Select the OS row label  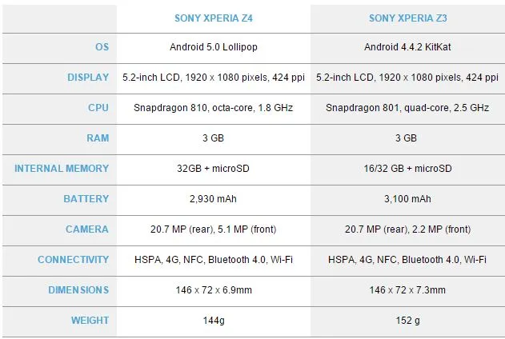tap(102, 47)
